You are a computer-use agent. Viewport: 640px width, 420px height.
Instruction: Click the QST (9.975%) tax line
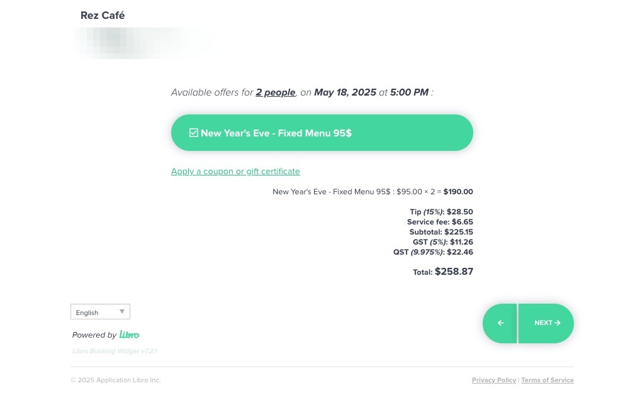click(433, 252)
